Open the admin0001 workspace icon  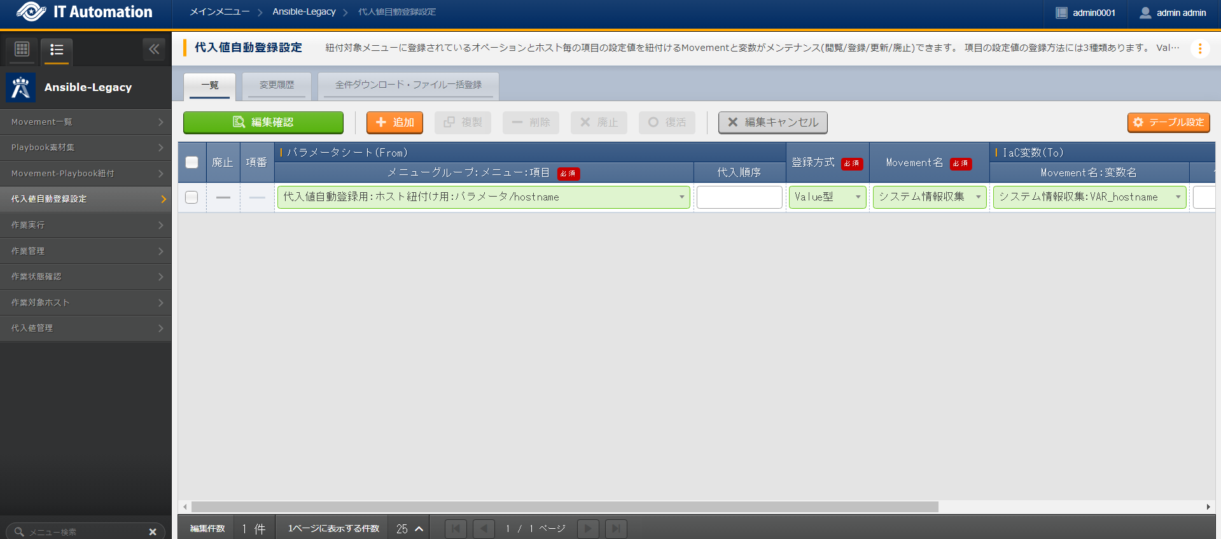coord(1061,13)
